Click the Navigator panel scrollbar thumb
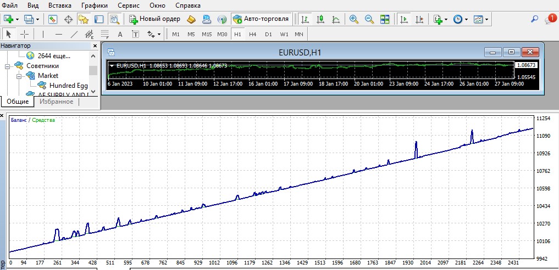The image size is (559, 270). click(93, 70)
